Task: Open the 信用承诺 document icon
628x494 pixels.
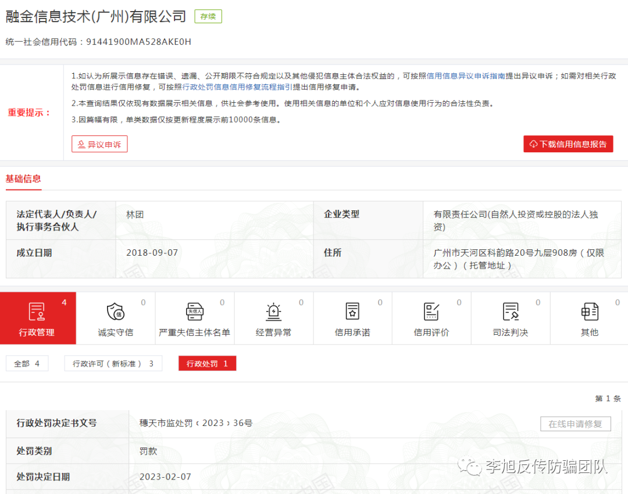Action: [x=352, y=312]
